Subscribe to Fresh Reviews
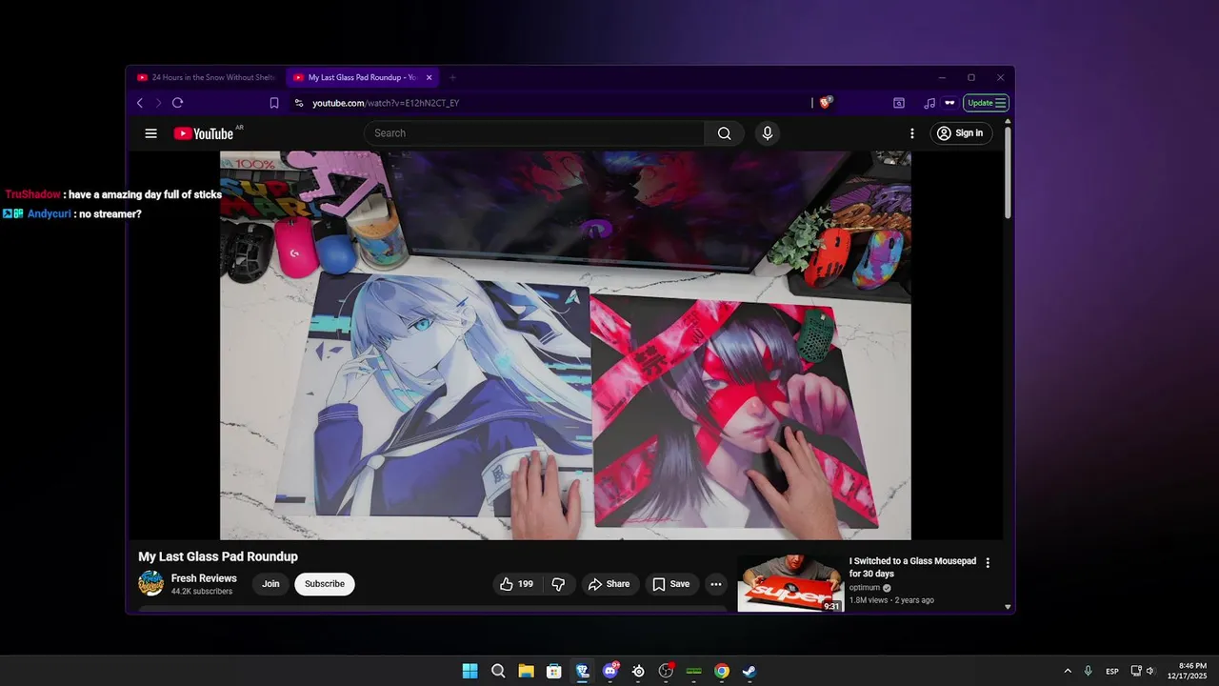 [325, 584]
